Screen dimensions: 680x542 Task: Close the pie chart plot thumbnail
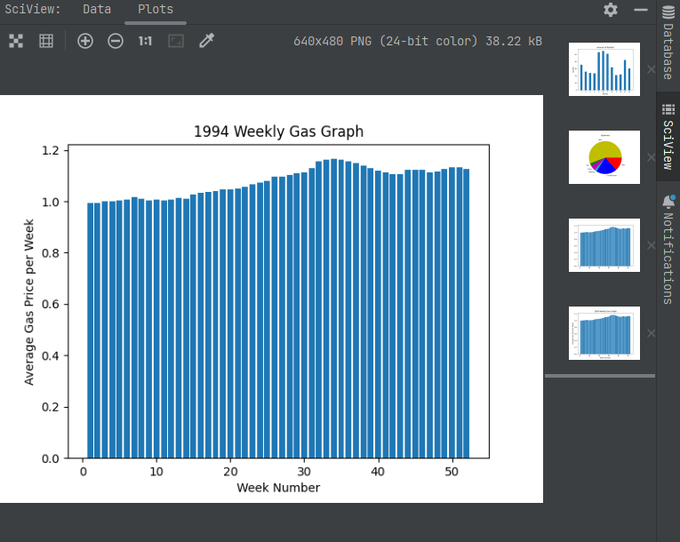(x=651, y=157)
